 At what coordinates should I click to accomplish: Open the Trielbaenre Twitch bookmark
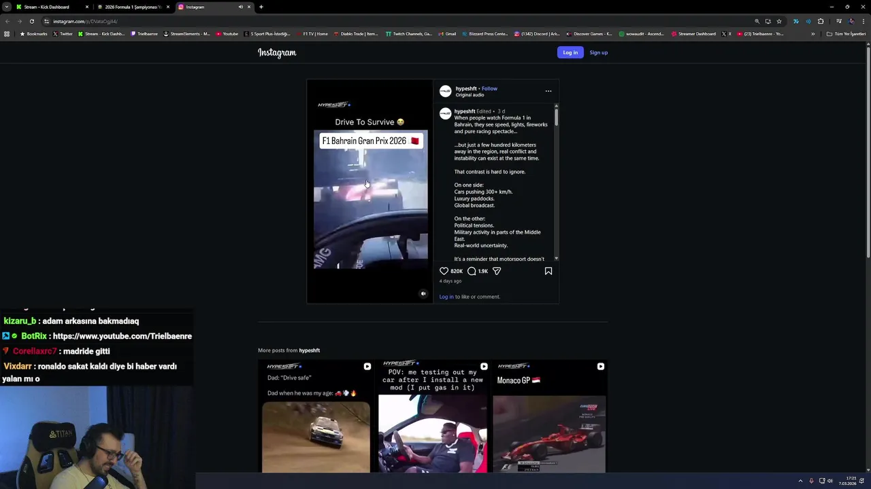[x=144, y=34]
